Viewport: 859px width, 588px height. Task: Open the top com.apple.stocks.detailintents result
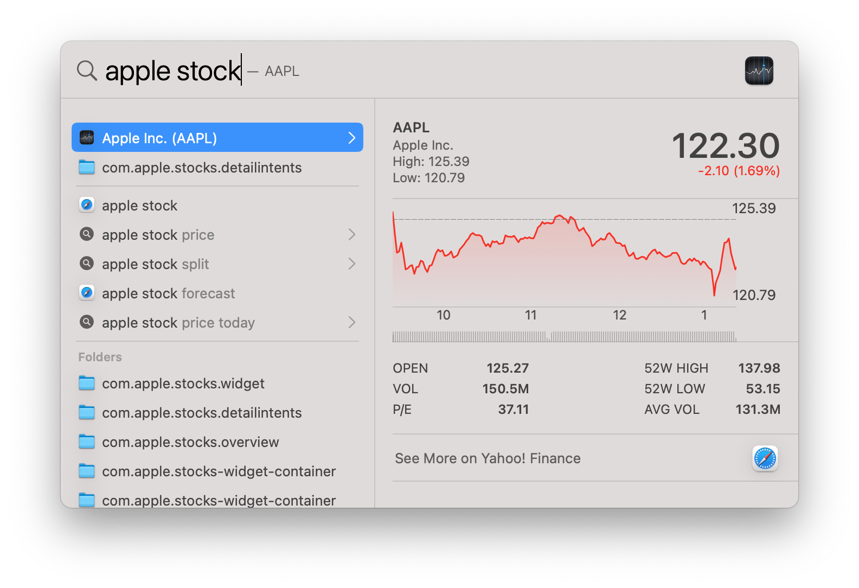tap(202, 168)
